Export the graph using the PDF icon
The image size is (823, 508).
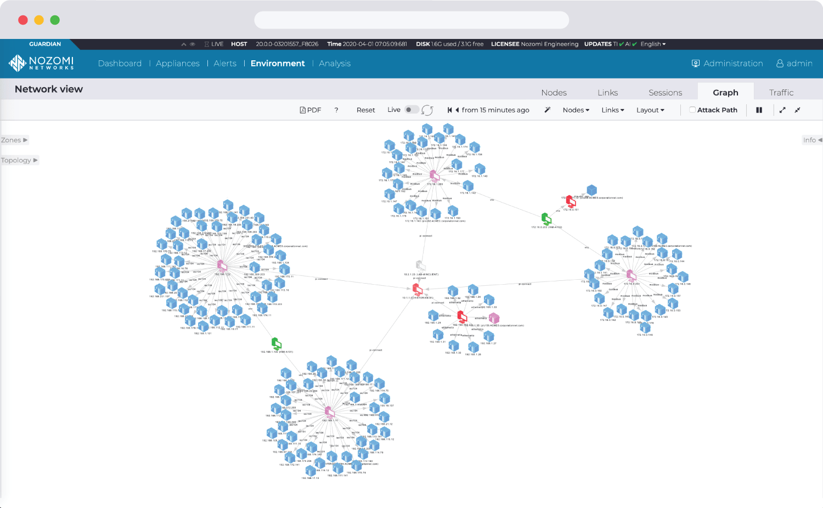coord(311,110)
